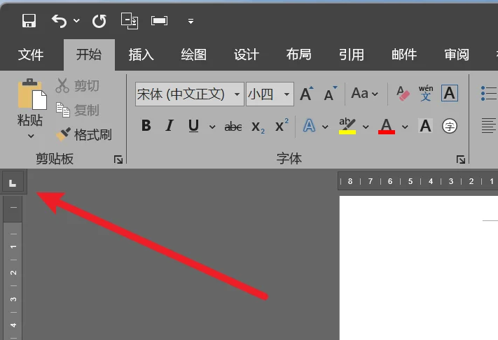Open the 剪贴板 dialog launcher
This screenshot has width=498, height=340.
(x=118, y=160)
